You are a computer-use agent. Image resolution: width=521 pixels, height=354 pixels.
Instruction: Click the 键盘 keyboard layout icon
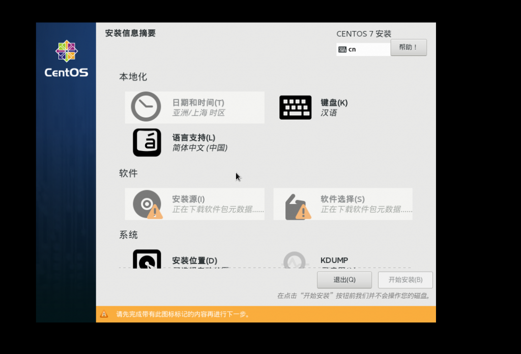296,108
